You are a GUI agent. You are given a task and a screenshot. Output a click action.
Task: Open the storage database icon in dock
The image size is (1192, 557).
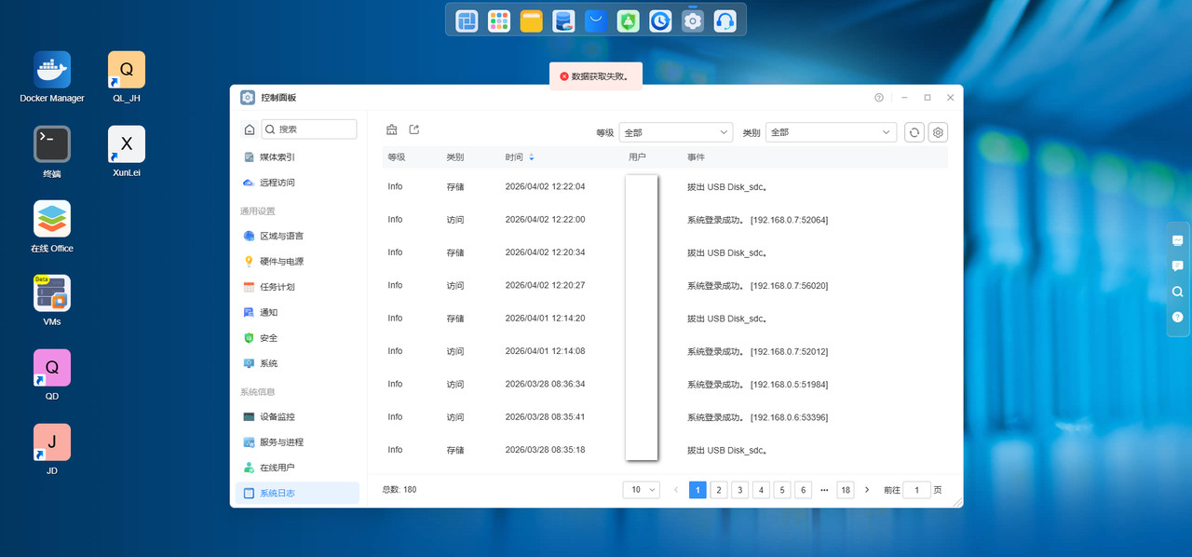(563, 20)
